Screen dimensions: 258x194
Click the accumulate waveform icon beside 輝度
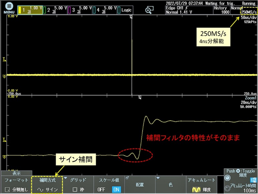coord(196,190)
